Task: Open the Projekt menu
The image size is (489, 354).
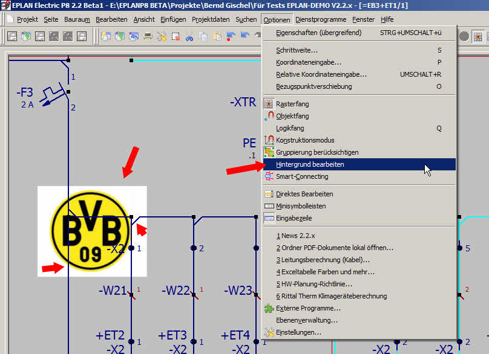Action: 27,19
